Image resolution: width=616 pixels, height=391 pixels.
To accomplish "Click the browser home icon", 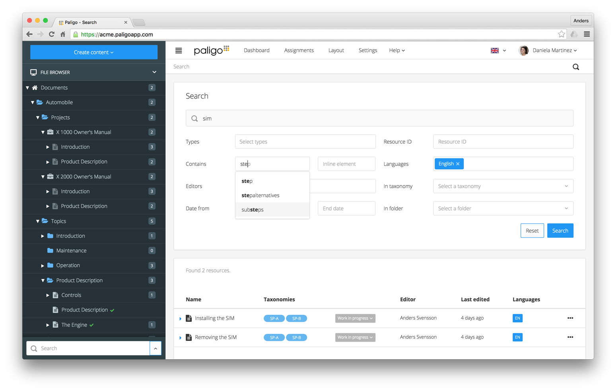I will point(63,34).
